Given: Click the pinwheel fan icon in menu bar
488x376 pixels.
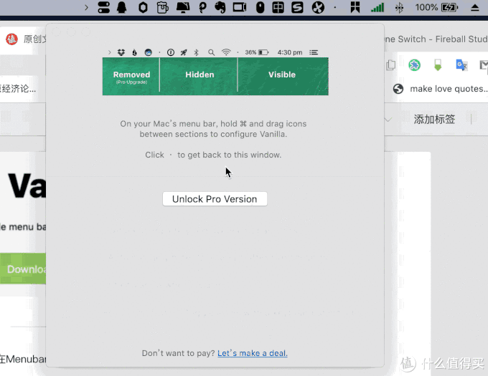Looking at the screenshot, I should [x=317, y=8].
